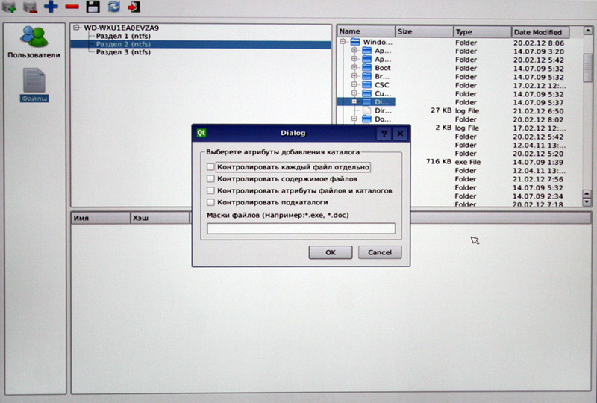Viewport: 597px width, 403px height.
Task: Enable Контролировать каждый файл отдельно checkbox
Action: click(210, 167)
